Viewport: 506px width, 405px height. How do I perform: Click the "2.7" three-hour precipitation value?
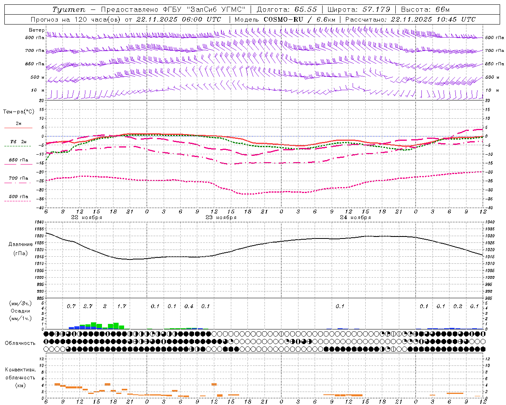pos(88,307)
